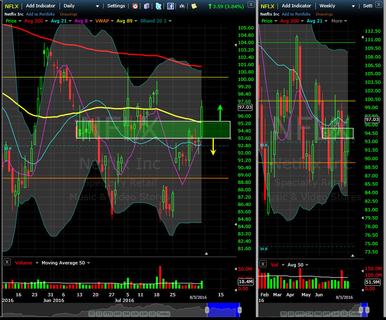Share chart via Twitter icon
Screen dimensions: 386x320
click(158, 6)
